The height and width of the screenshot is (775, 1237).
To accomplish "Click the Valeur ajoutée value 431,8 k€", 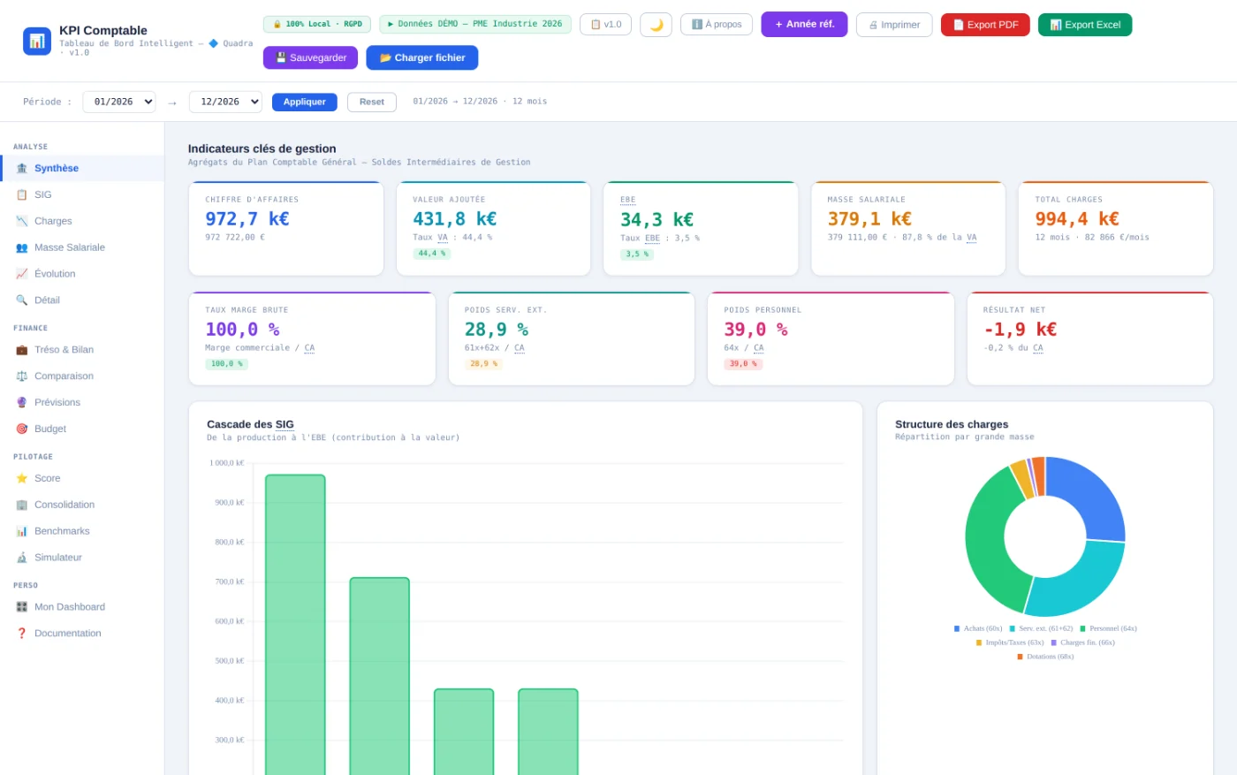I will [x=455, y=218].
